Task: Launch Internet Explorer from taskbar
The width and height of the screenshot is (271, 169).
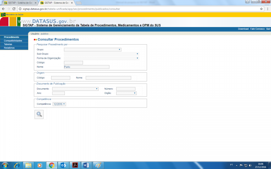Action: pos(17,165)
